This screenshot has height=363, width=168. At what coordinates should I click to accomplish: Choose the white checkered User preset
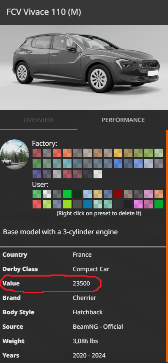[x=47, y=194]
